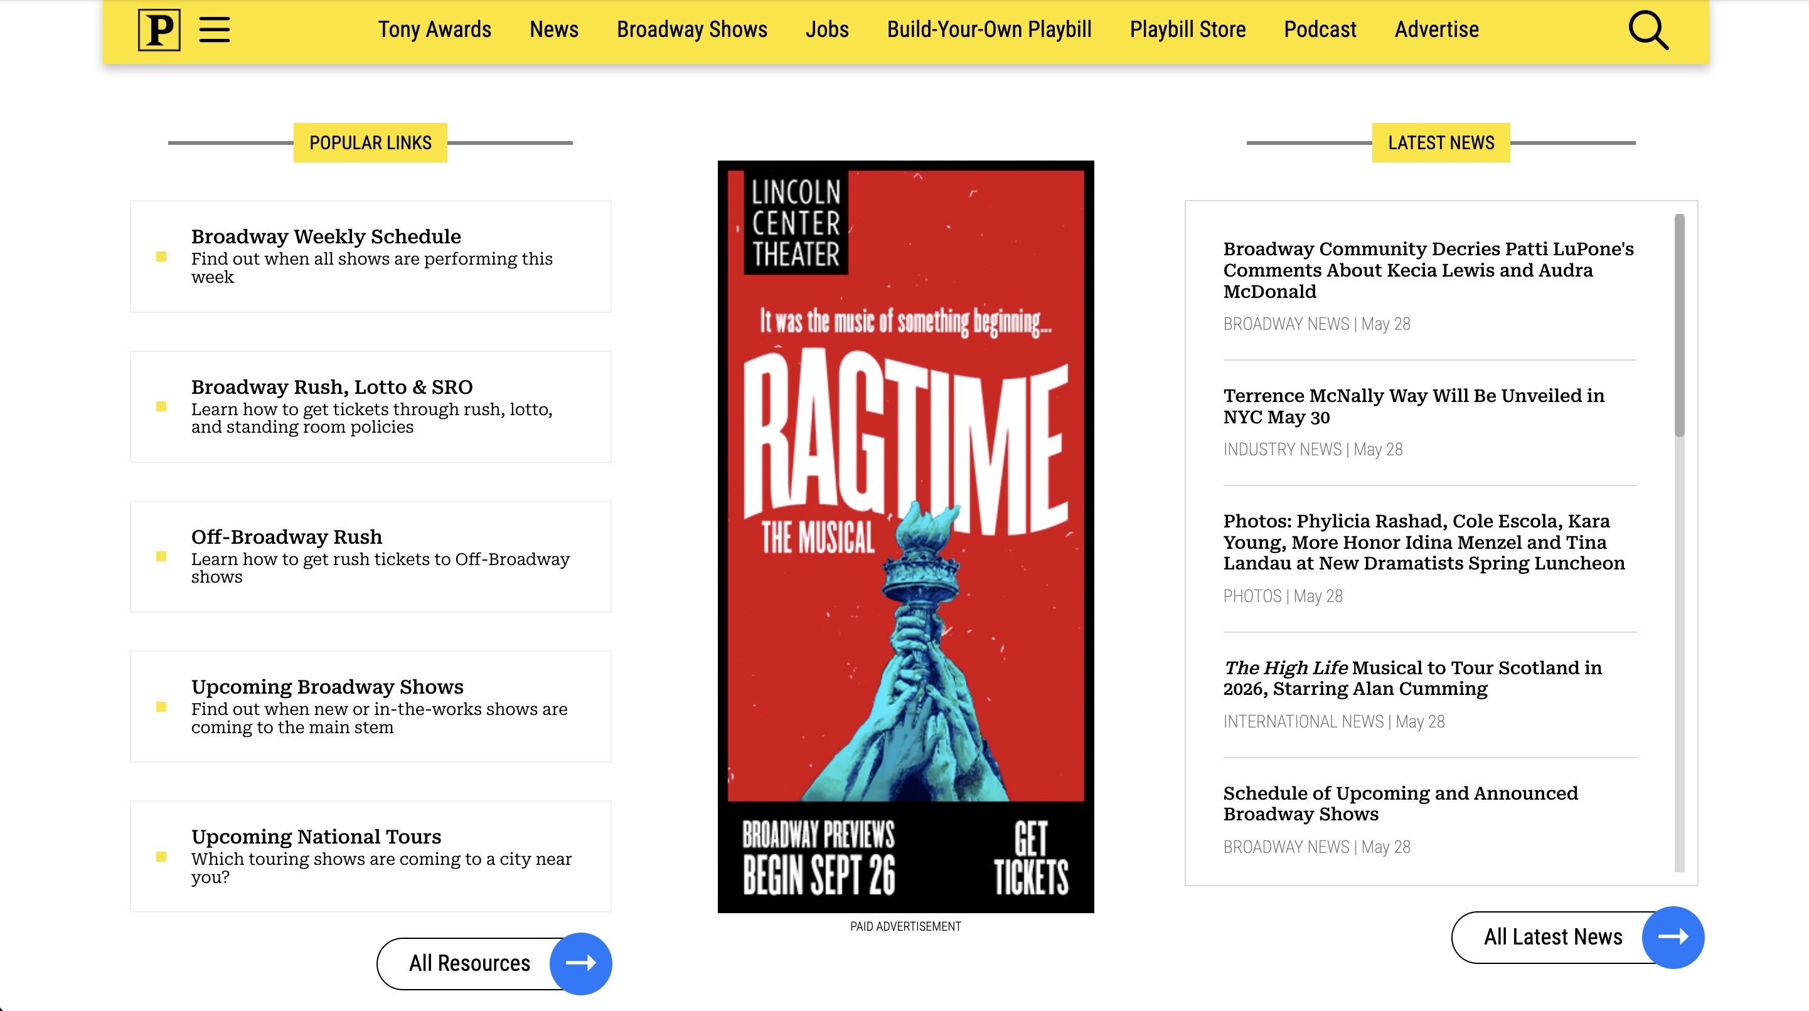The height and width of the screenshot is (1011, 1809).
Task: Click GET TICKETS on Ragtime ad
Action: 1030,858
